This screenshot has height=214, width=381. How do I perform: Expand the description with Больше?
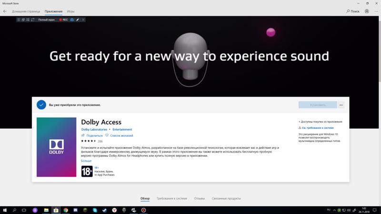pyautogui.click(x=86, y=161)
